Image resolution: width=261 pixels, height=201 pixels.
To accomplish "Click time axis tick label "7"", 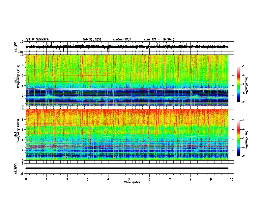I will [x=170, y=179].
